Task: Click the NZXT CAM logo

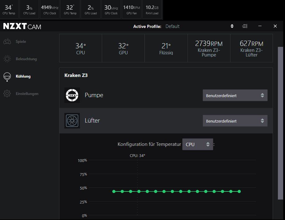Action: pos(22,26)
